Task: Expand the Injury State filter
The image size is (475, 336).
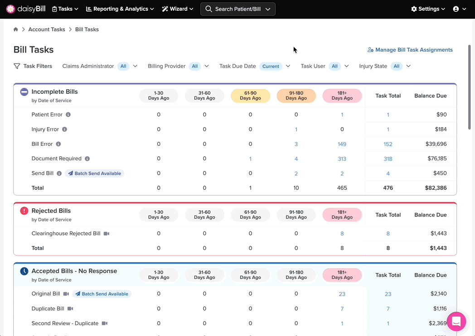Action: tap(408, 66)
